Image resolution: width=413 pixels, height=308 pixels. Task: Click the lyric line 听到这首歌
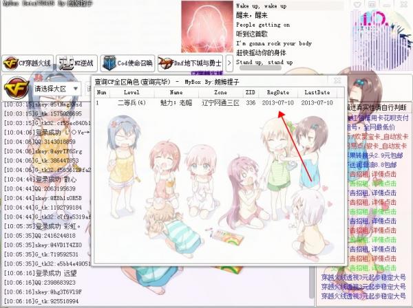[252, 34]
